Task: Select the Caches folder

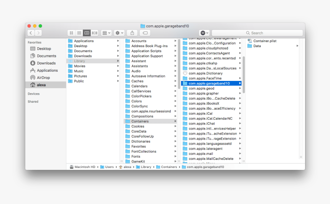Action: (x=150, y=81)
